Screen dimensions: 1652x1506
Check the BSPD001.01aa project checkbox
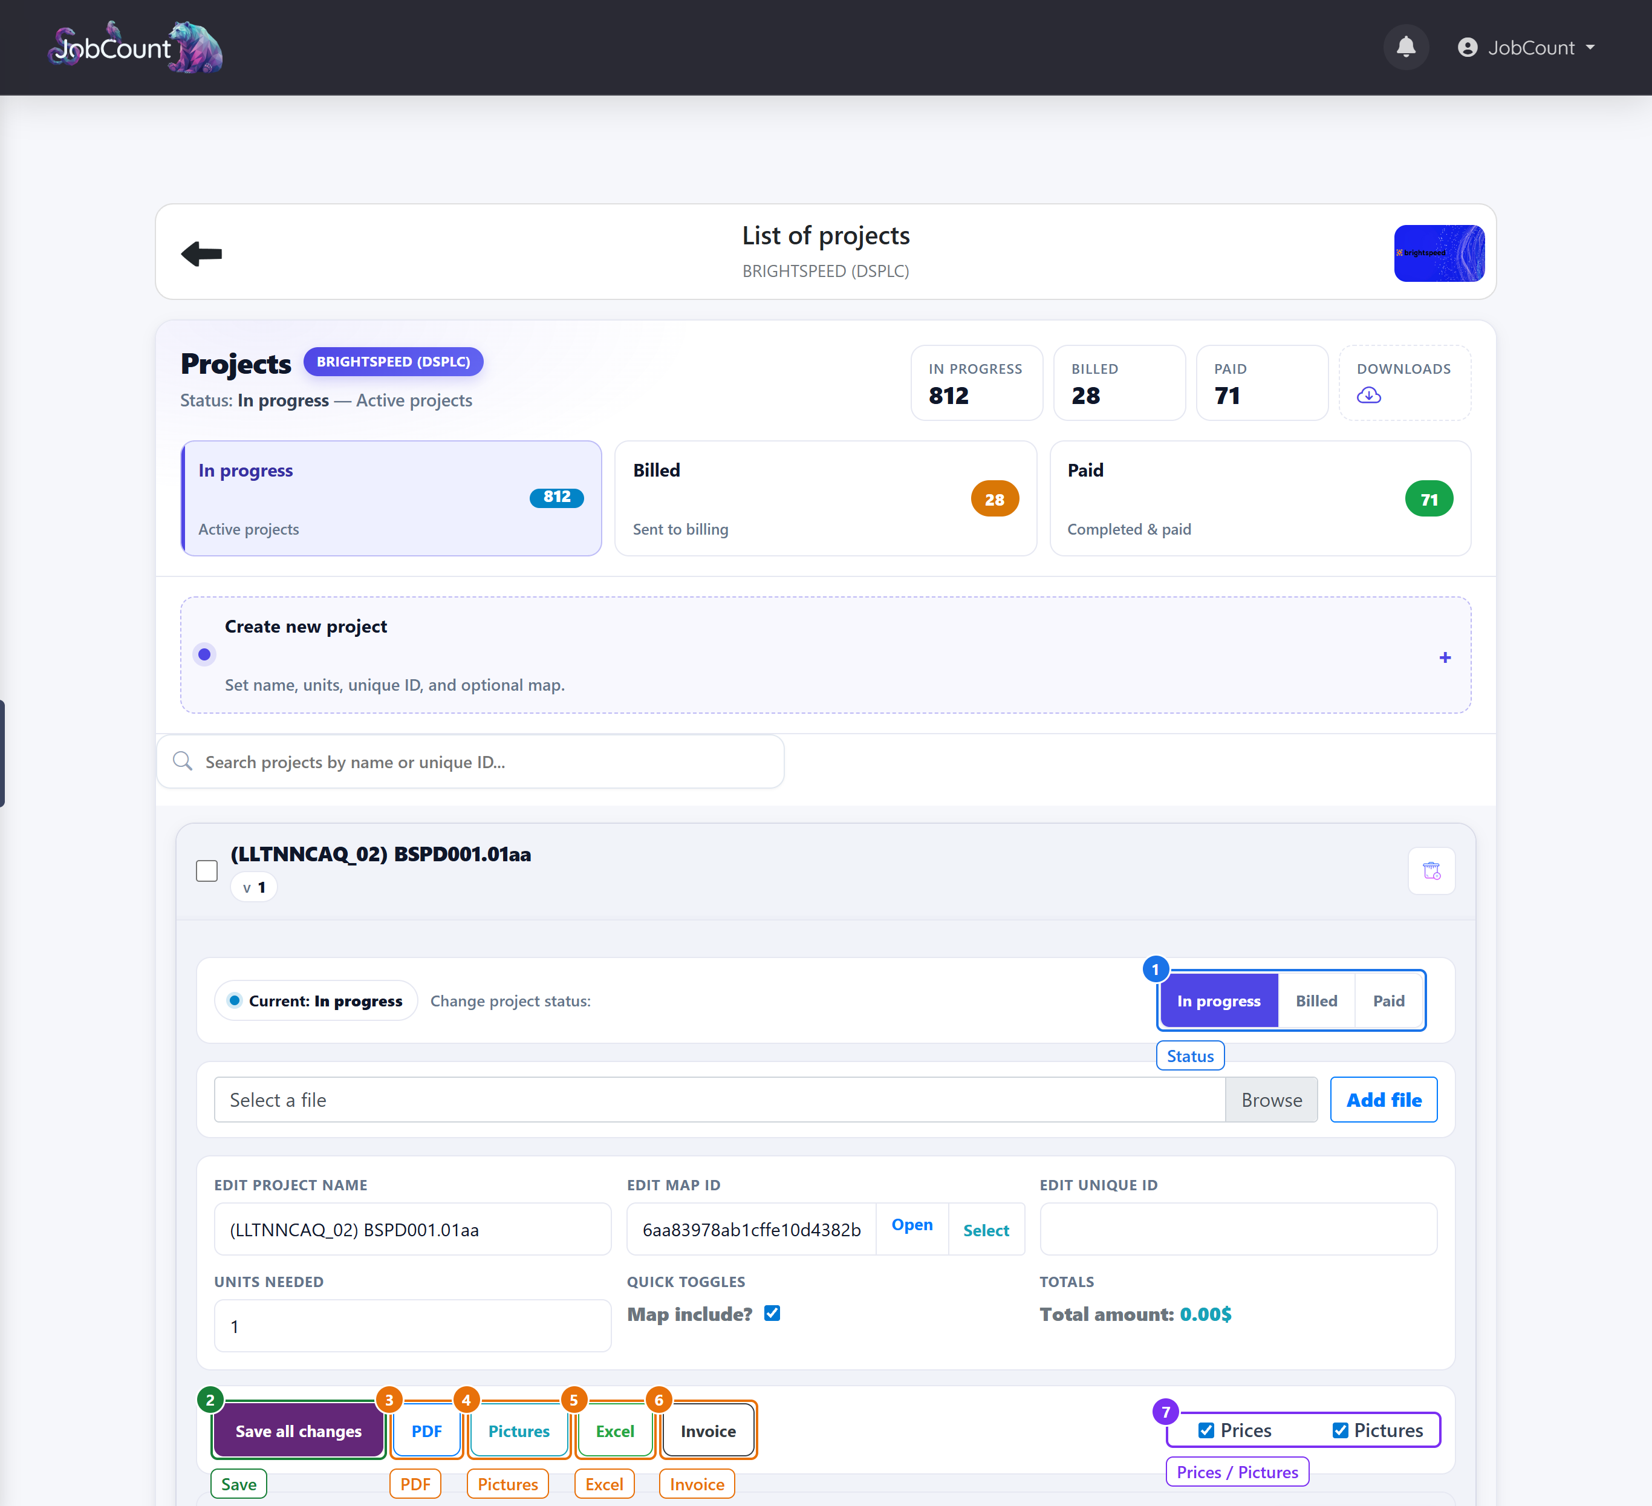207,871
